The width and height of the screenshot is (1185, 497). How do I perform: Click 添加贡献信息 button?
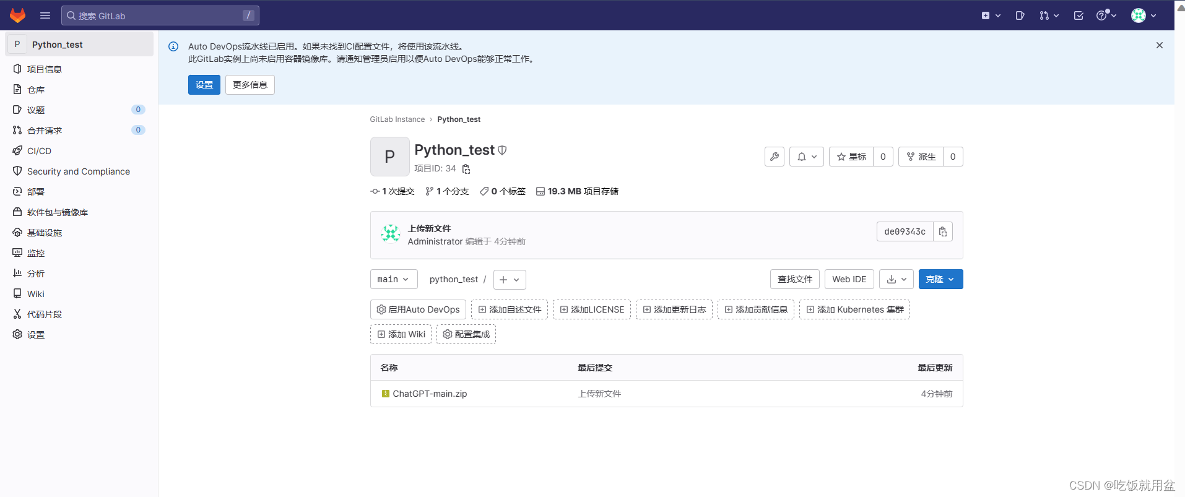(x=756, y=309)
